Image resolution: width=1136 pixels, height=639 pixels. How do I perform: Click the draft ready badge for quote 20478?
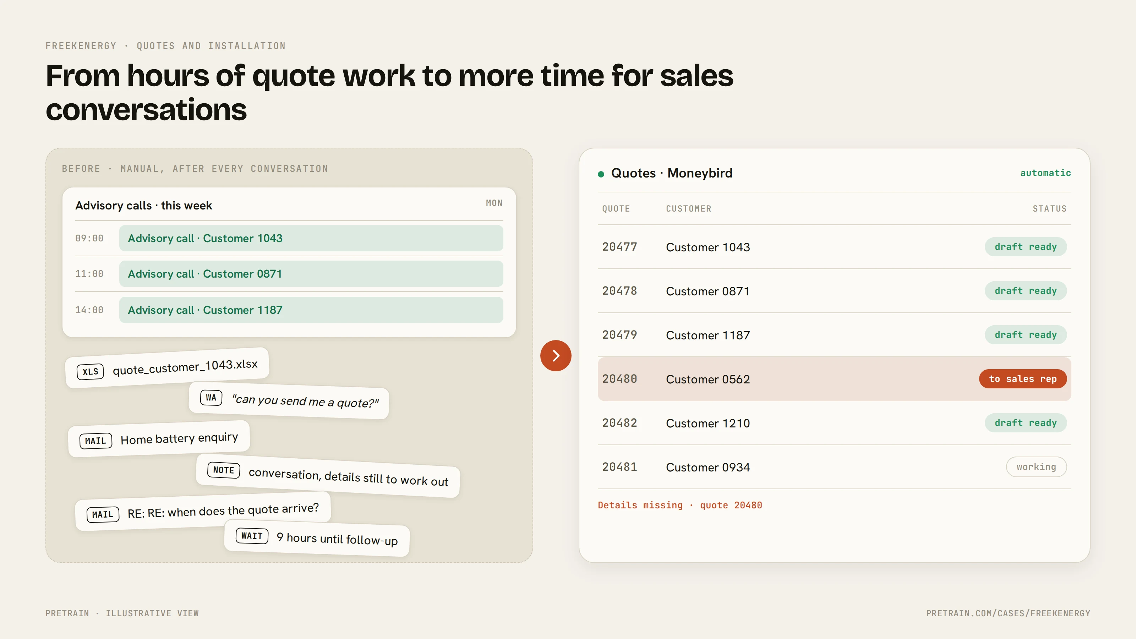(x=1026, y=291)
